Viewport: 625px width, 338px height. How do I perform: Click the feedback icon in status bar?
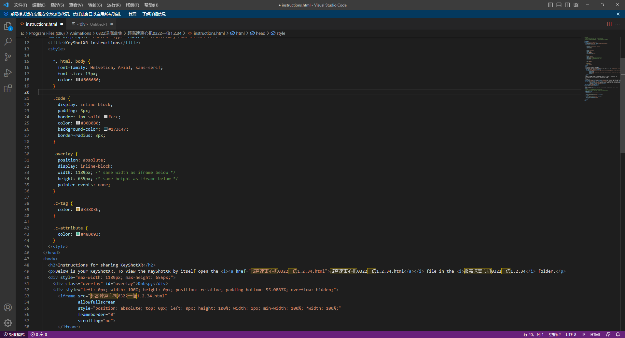click(x=608, y=334)
